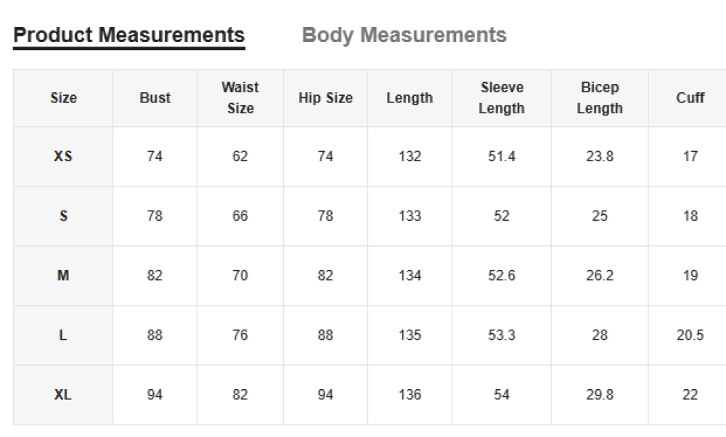Click the Bust column header
This screenshot has height=437, width=726.
tap(155, 98)
